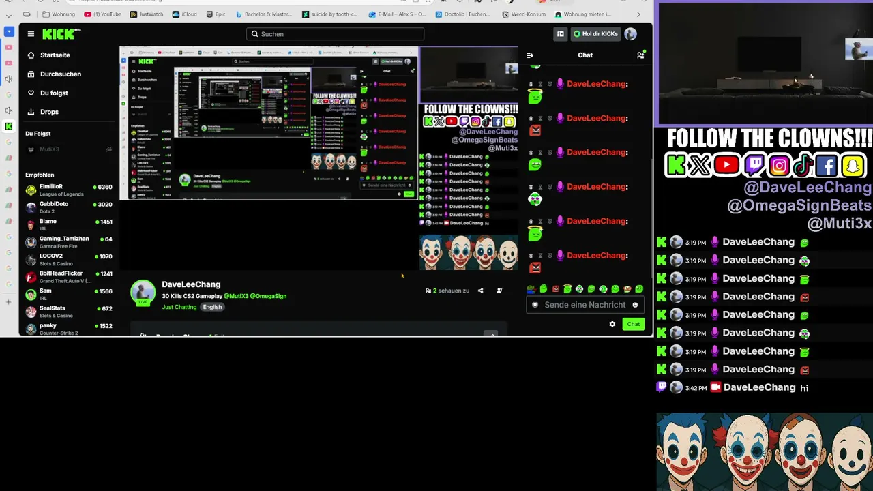Add a new tab with plus icon
873x491 pixels.
point(9,302)
